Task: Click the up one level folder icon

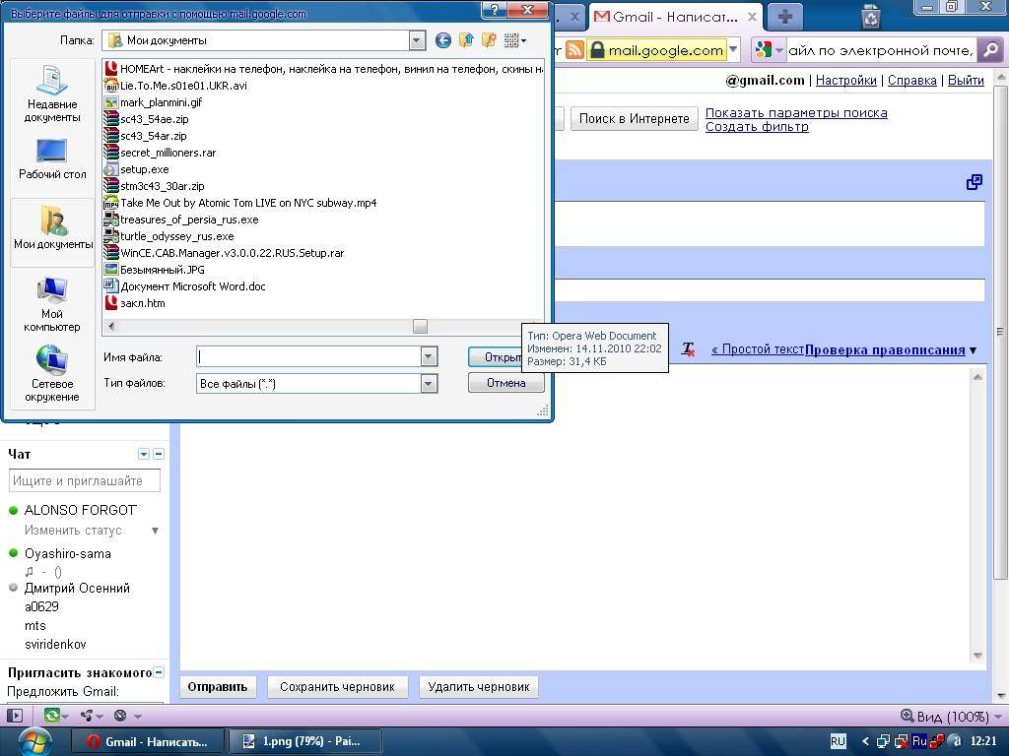Action: (466, 40)
